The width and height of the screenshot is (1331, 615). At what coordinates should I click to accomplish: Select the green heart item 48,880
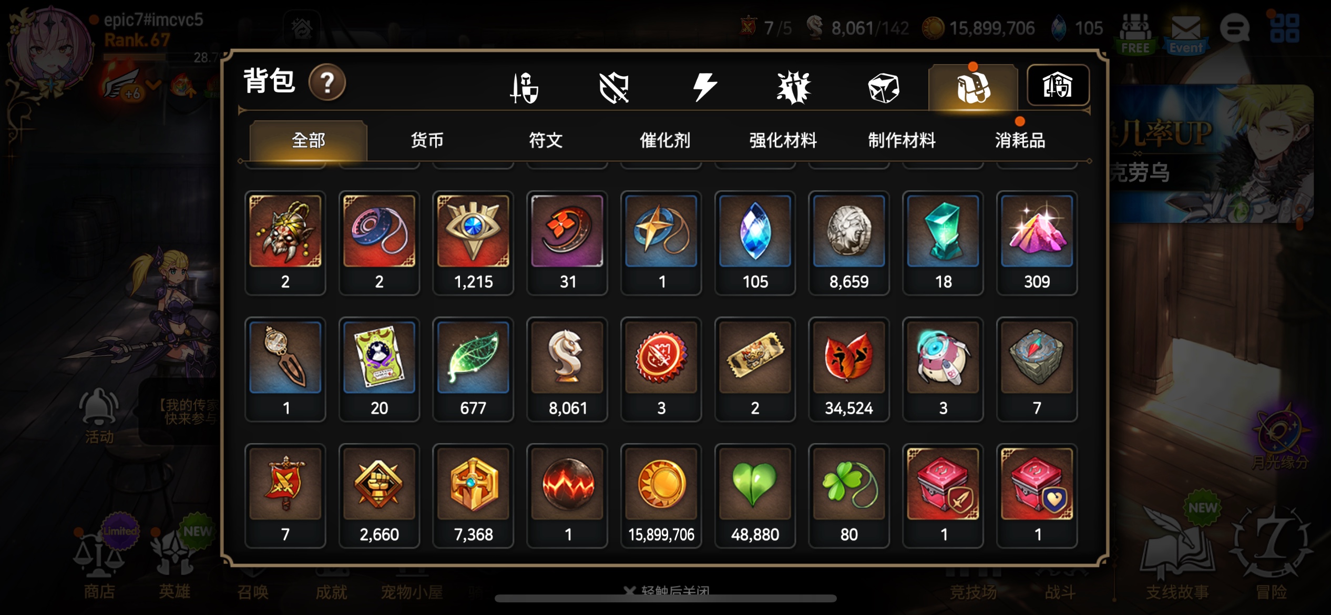point(755,496)
